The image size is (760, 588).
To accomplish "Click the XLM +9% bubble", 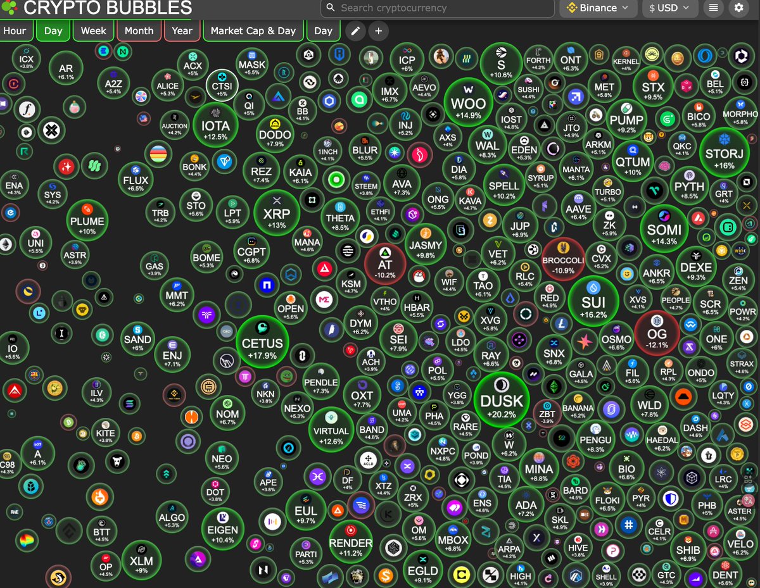I will (x=141, y=560).
